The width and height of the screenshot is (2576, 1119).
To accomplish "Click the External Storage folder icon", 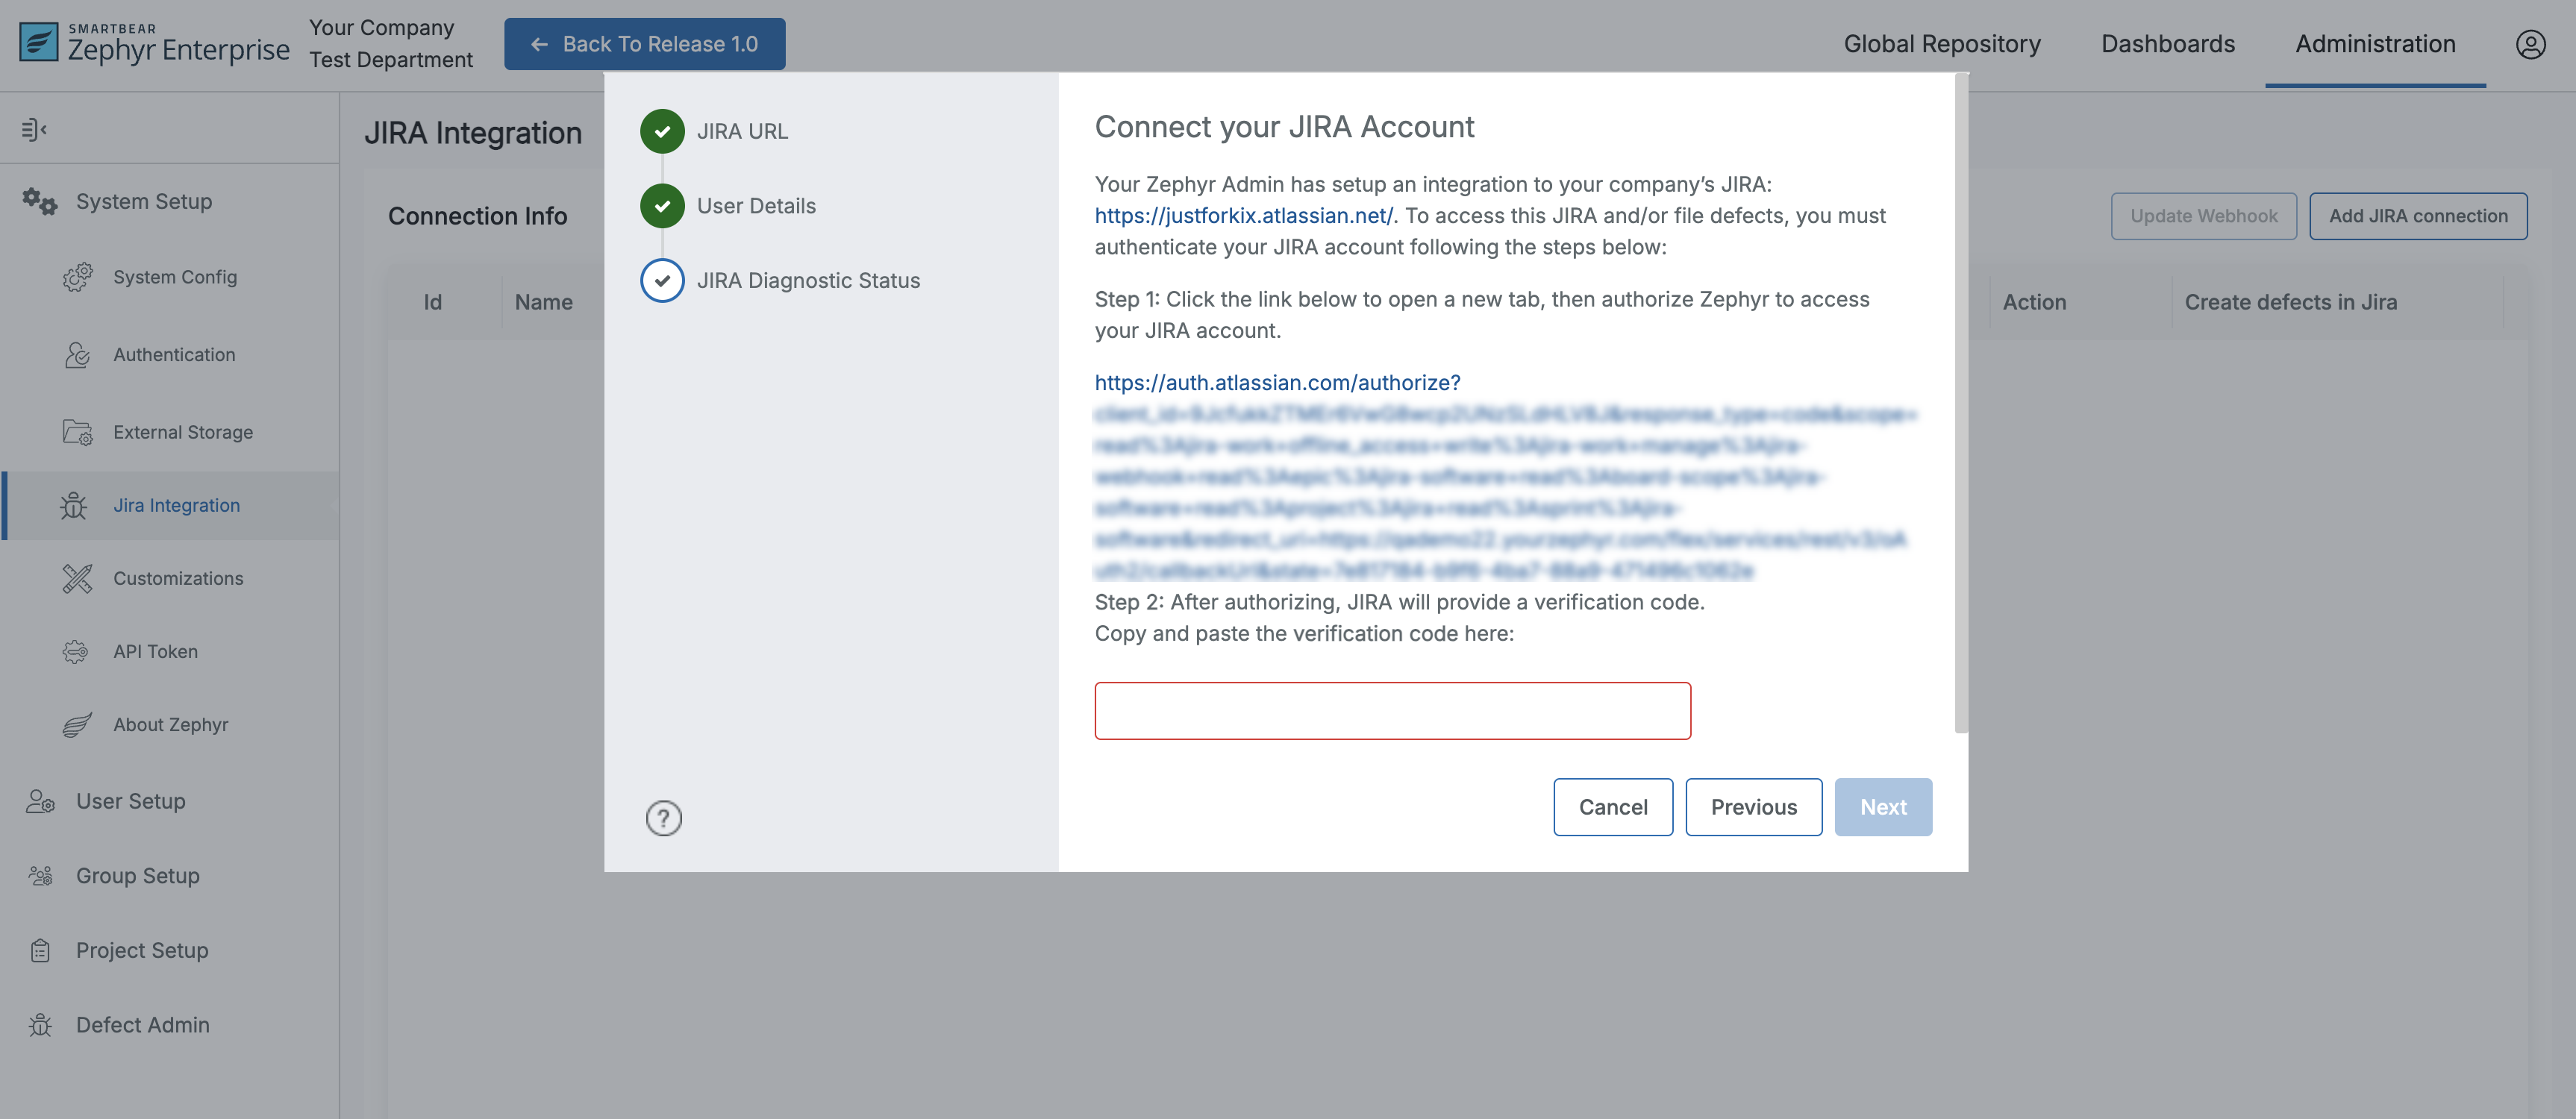I will tap(77, 432).
